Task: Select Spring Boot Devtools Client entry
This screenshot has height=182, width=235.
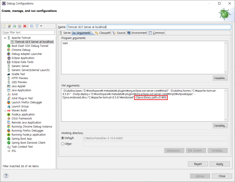Action: click(29, 143)
